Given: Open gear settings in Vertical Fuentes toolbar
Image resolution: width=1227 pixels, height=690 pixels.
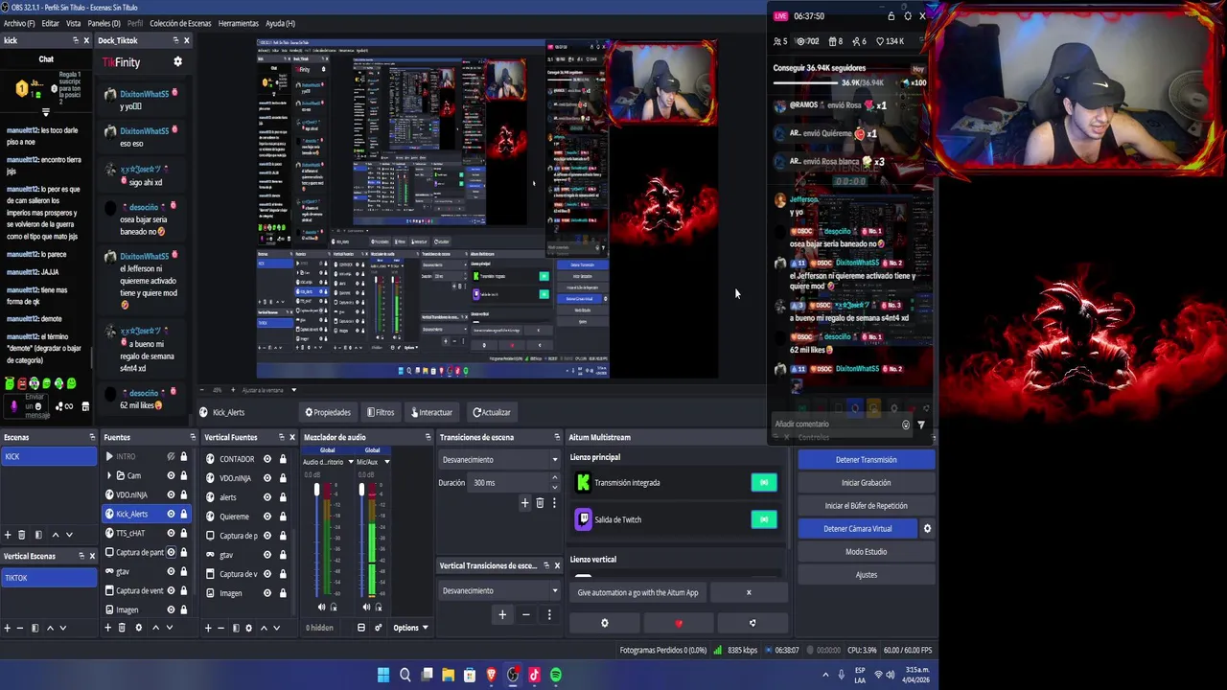Looking at the screenshot, I should tap(248, 628).
